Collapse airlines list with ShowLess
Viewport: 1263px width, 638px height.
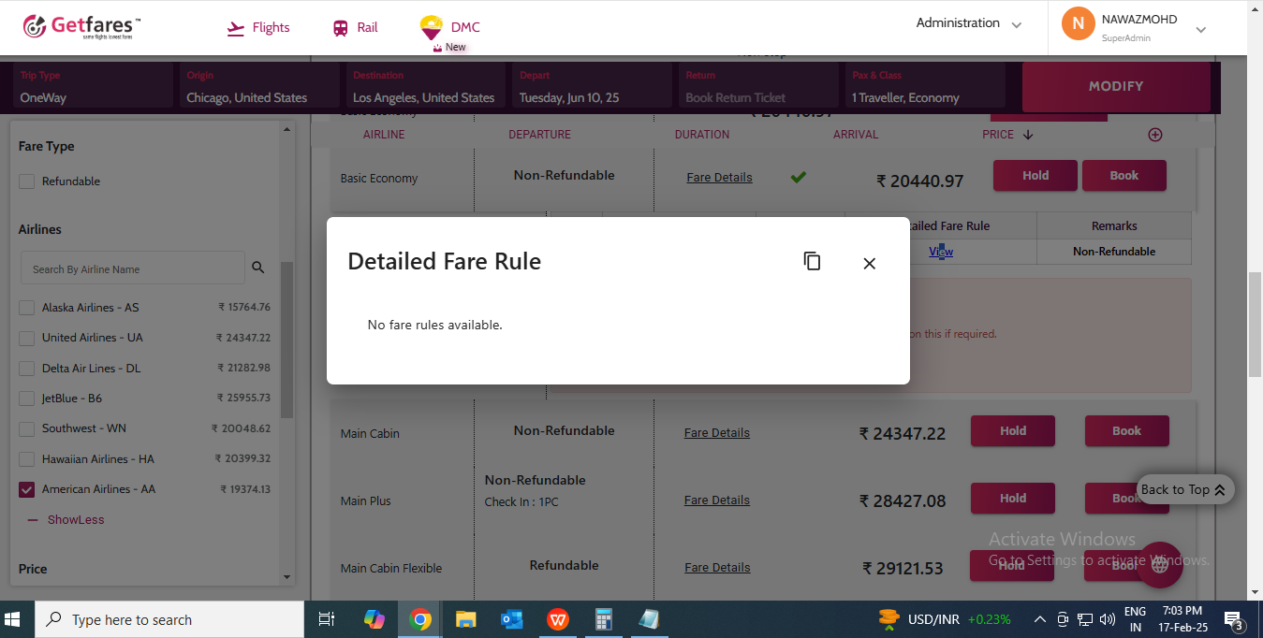[x=75, y=520]
